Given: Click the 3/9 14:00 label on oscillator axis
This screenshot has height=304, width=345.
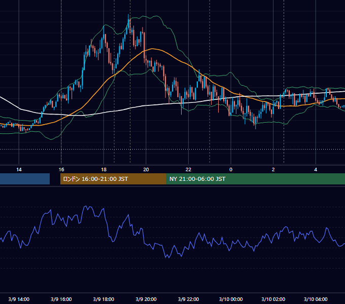Looking at the screenshot, I should click(x=19, y=299).
